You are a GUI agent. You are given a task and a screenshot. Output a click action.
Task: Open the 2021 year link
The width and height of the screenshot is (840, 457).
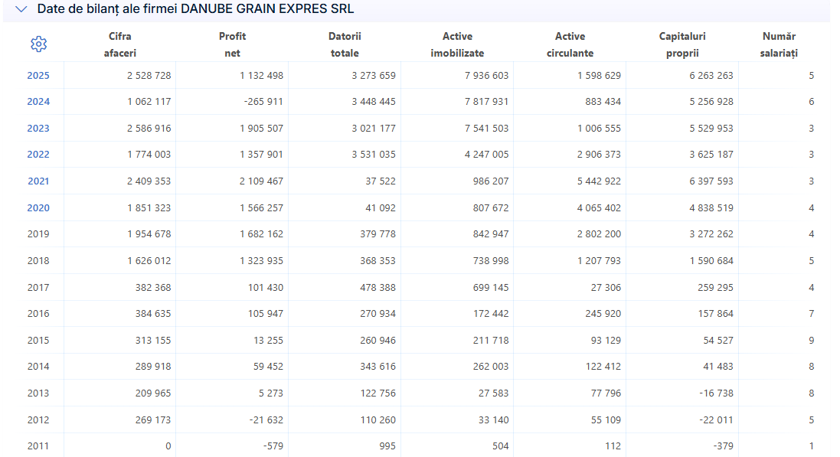(38, 181)
